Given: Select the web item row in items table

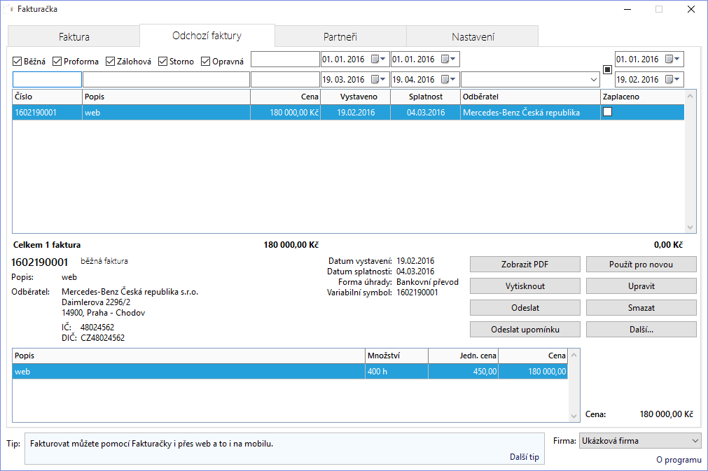Looking at the screenshot, I should (x=290, y=372).
